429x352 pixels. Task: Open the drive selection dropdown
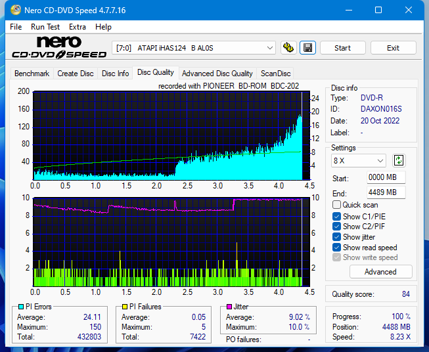click(x=194, y=48)
